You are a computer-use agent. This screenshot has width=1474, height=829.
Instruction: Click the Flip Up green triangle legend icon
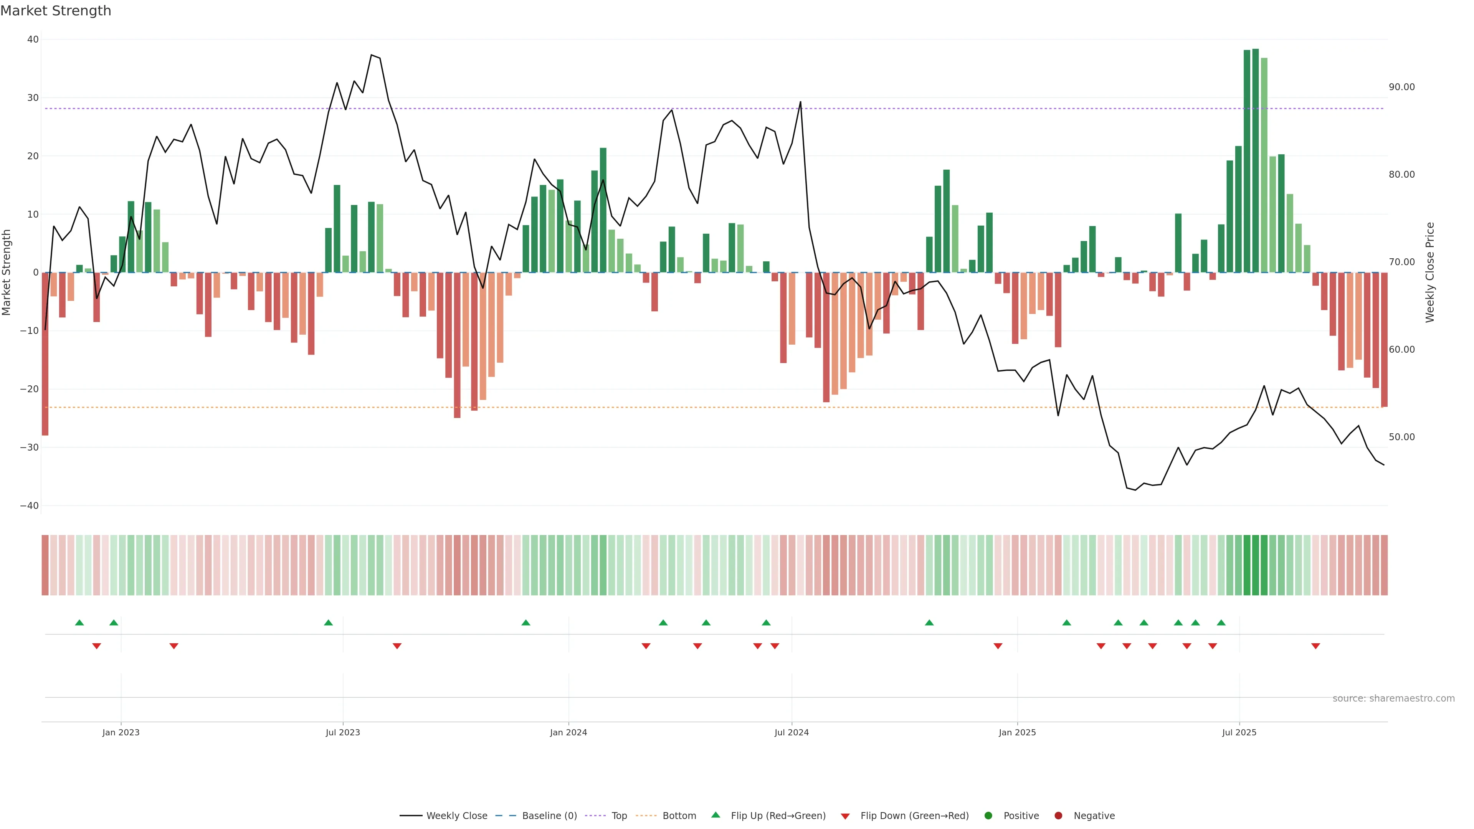715,815
